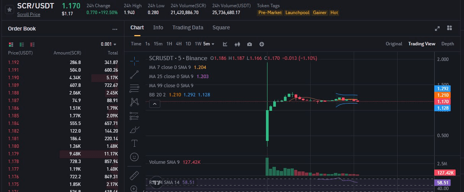
Task: Switch chart to Depth view
Action: pos(448,44)
